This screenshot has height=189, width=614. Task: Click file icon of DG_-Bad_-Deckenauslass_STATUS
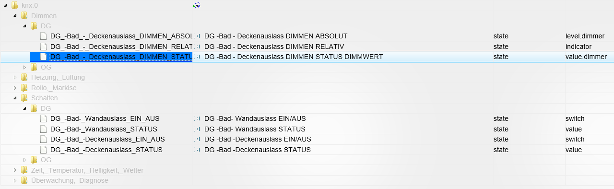[x=44, y=150]
